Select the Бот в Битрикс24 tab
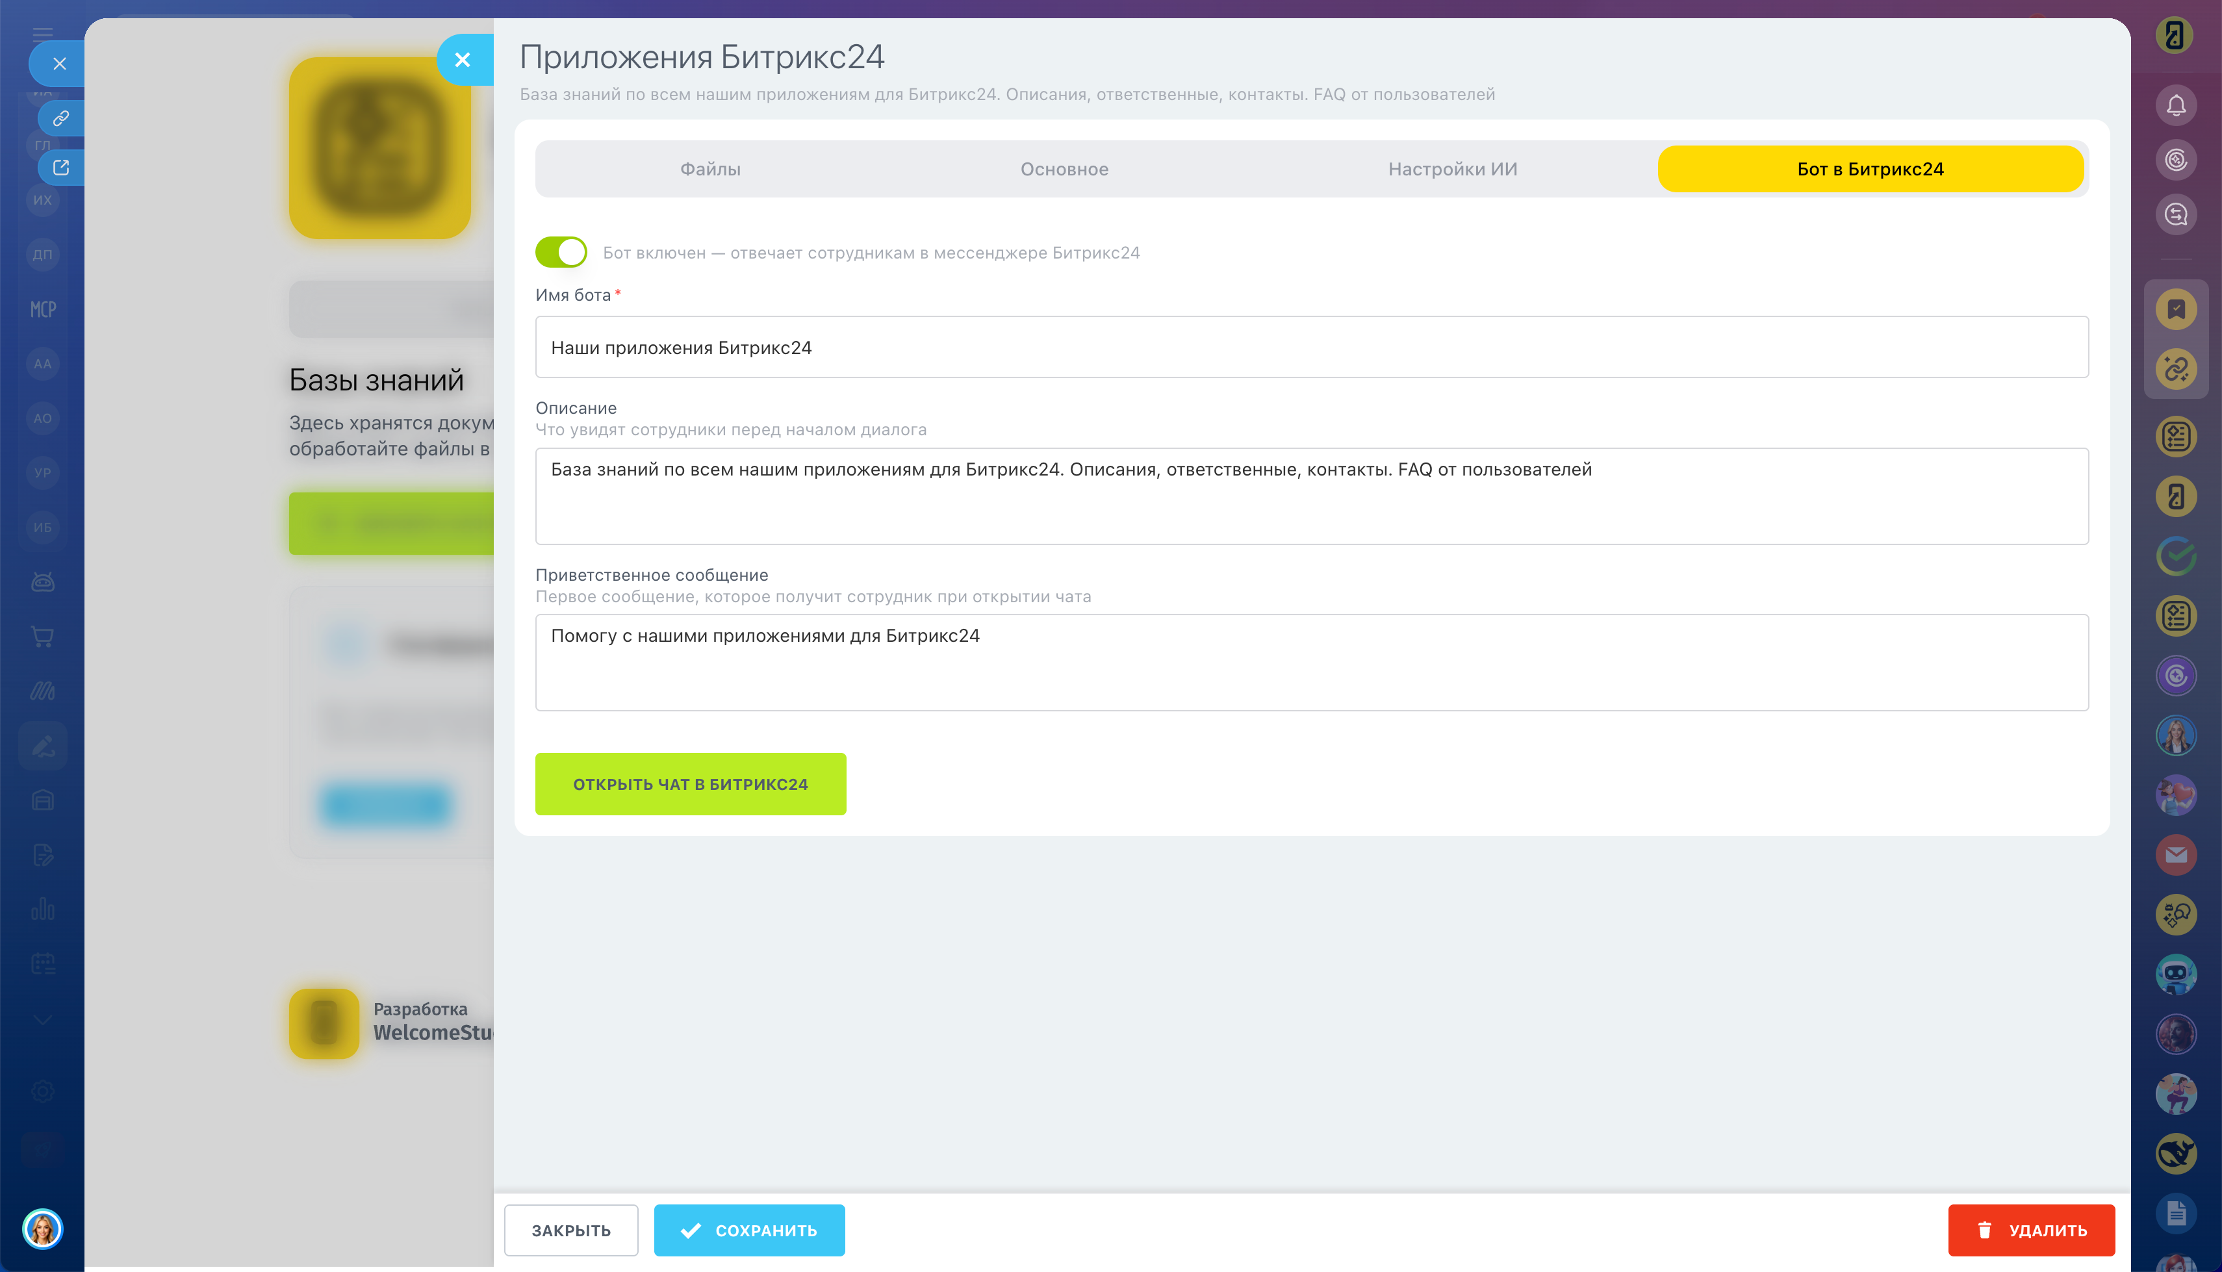 pyautogui.click(x=1870, y=169)
